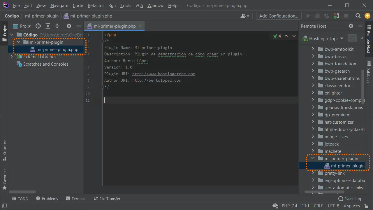Click Expand All in Project panel
Screen dimensions: 373x210
48,26
